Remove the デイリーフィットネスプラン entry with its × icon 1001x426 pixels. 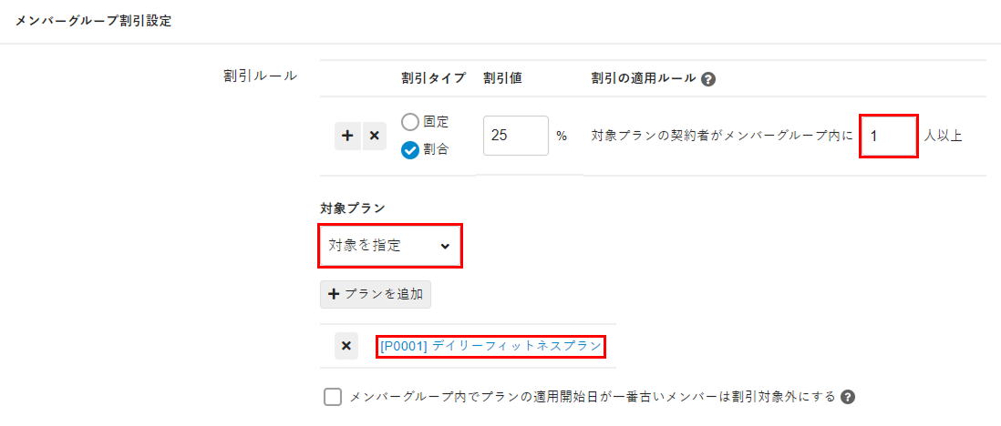pos(346,346)
